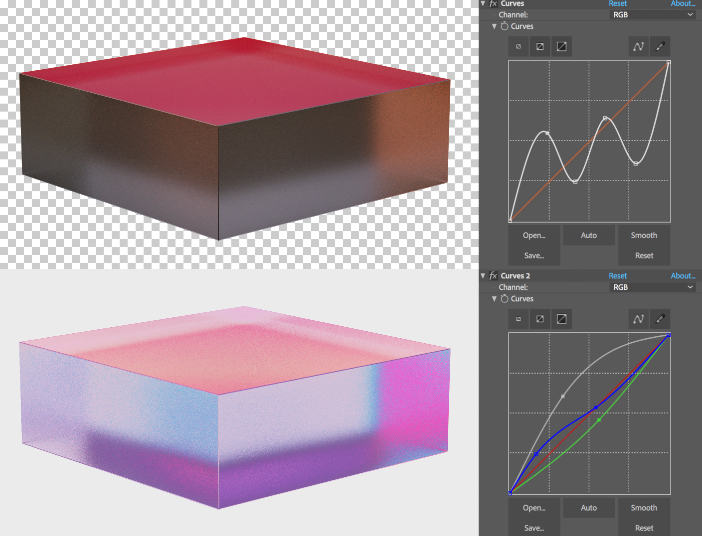This screenshot has width=702, height=536.
Task: Select the pencil draw tool in Curves 2
Action: click(660, 319)
